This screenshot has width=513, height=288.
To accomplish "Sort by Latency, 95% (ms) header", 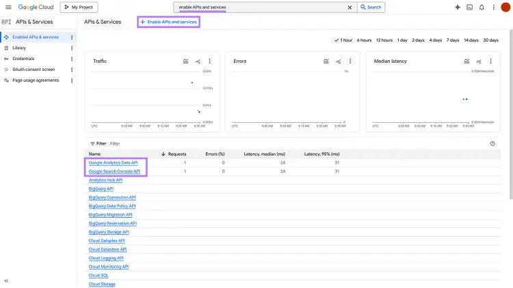I will 321,154.
